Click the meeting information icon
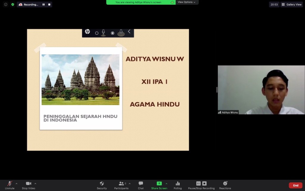305x191 pixels. (6, 4)
